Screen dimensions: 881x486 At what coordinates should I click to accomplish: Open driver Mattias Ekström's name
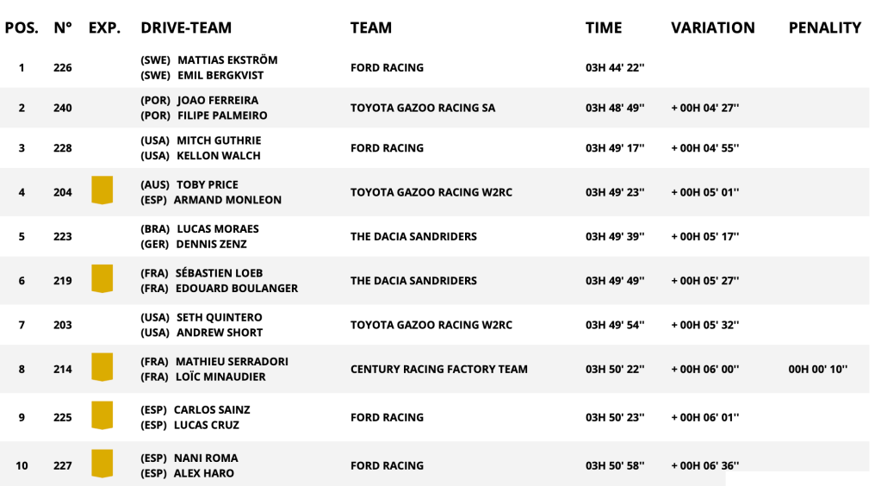pos(227,59)
